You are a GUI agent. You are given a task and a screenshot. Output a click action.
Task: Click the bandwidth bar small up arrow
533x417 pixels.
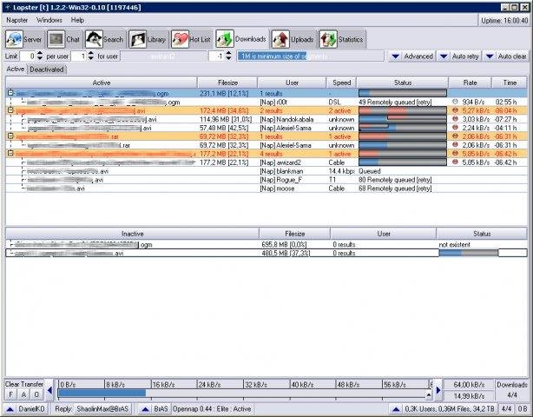click(429, 394)
